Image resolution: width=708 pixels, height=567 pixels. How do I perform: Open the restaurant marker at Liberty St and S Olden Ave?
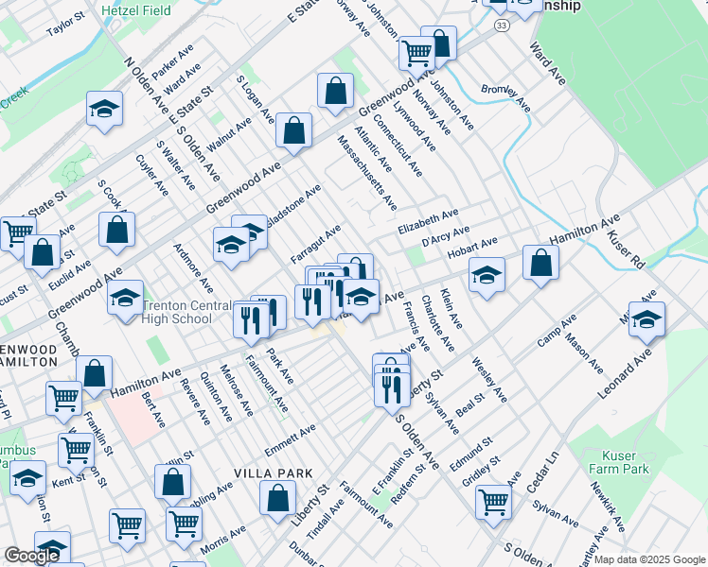coord(390,387)
